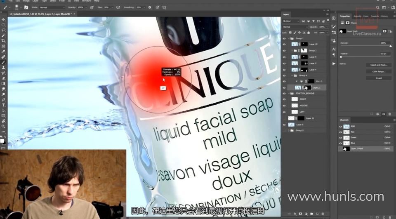Click apply mask icon in Properties
396x219 pixels.
(377, 114)
